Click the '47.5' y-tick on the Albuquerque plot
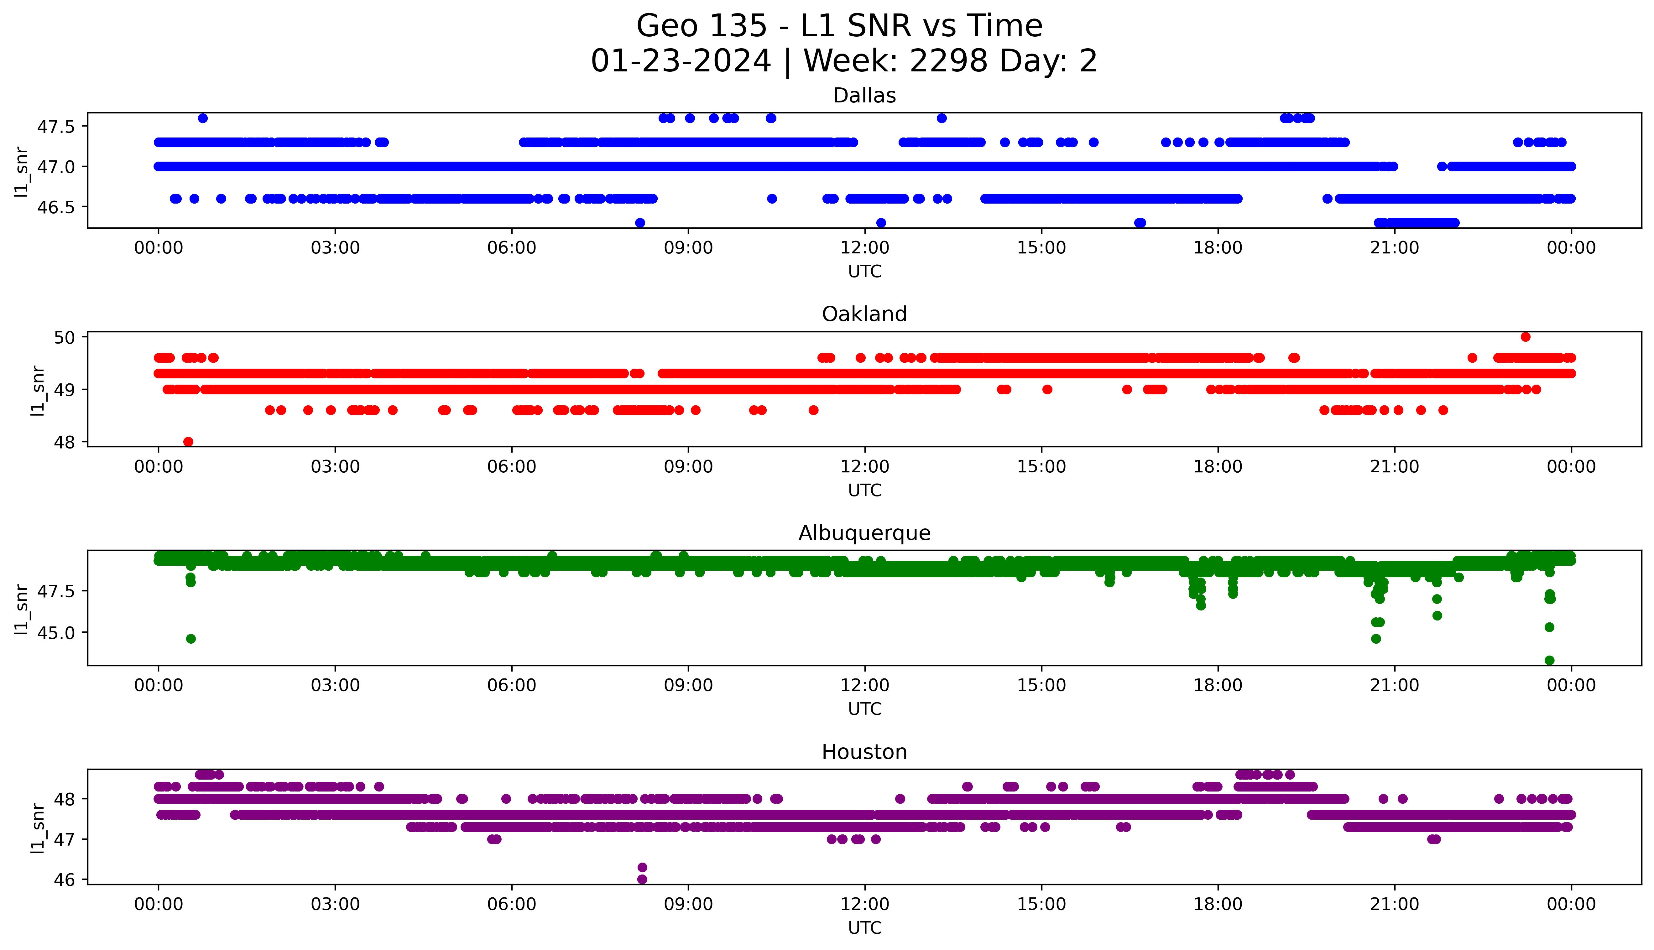Screen dimensions: 1654x950 coord(55,592)
